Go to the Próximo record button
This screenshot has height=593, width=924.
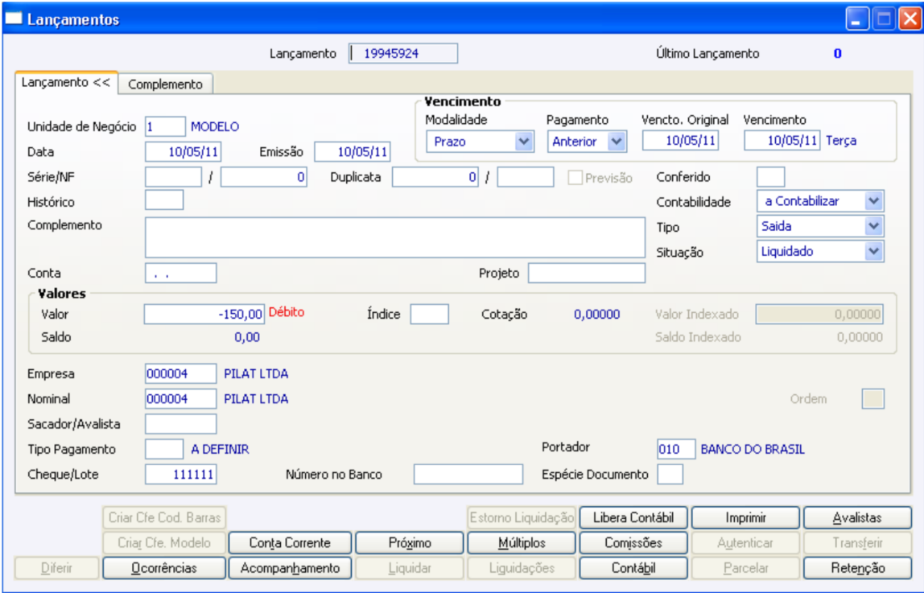point(410,543)
